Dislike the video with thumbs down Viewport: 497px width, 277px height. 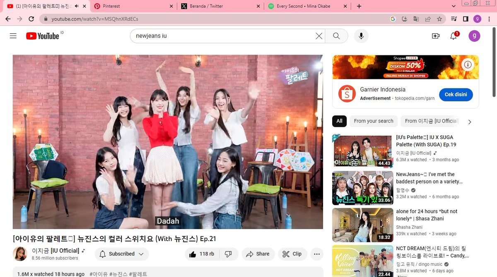pos(229,254)
